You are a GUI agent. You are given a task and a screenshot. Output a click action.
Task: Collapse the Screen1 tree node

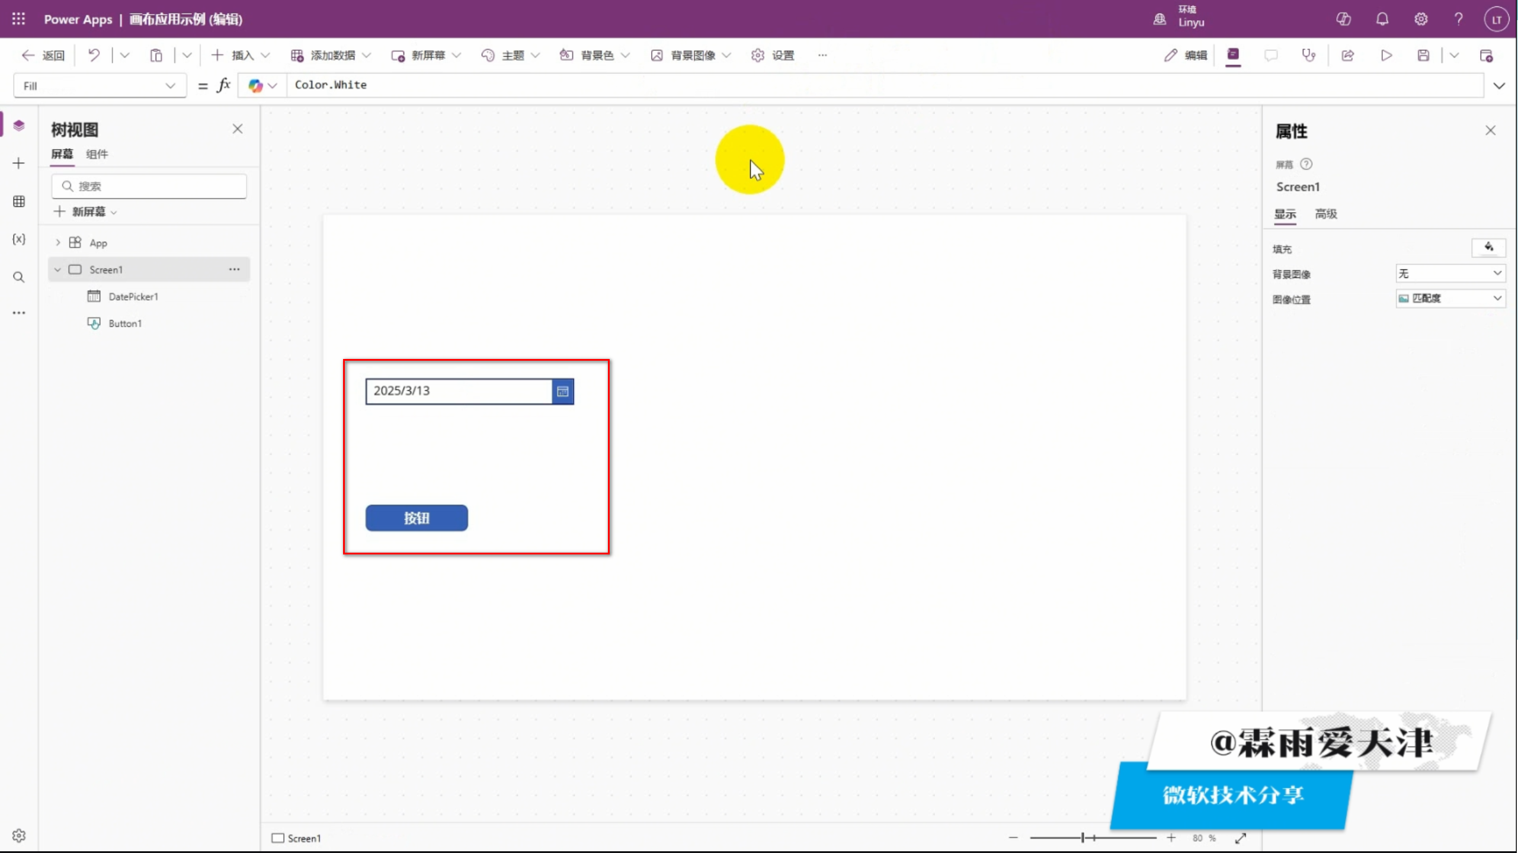click(57, 270)
